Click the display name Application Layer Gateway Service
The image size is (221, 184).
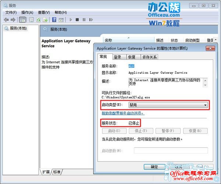(158, 73)
